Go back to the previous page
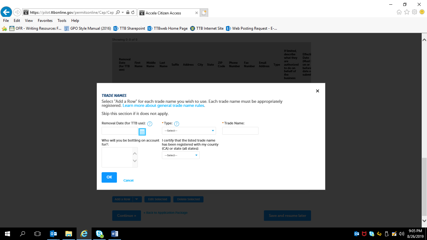 (6, 12)
